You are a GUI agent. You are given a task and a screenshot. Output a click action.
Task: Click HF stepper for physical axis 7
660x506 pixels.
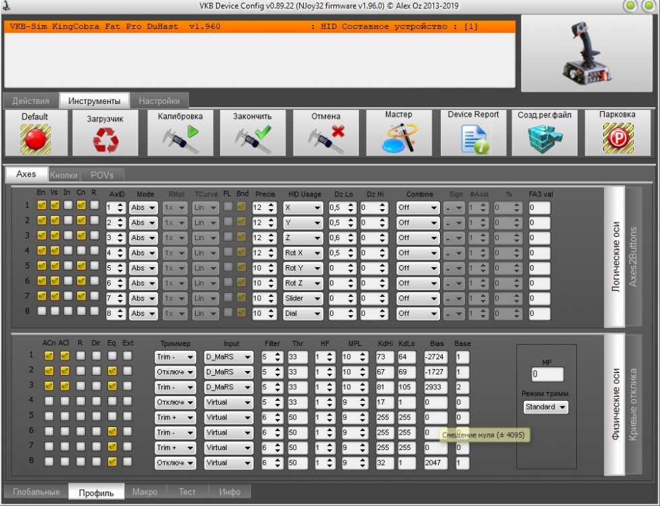point(331,448)
